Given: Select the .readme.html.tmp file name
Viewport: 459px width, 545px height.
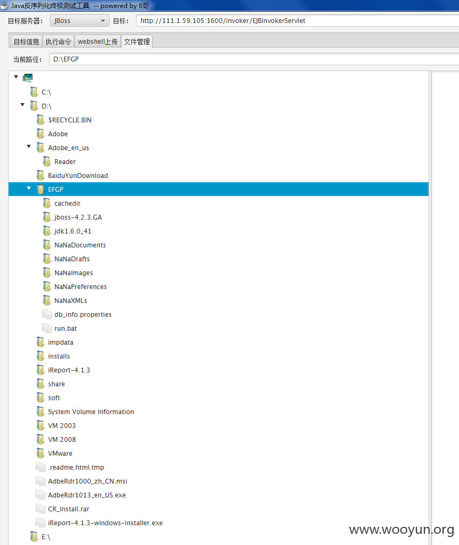Looking at the screenshot, I should 76,468.
